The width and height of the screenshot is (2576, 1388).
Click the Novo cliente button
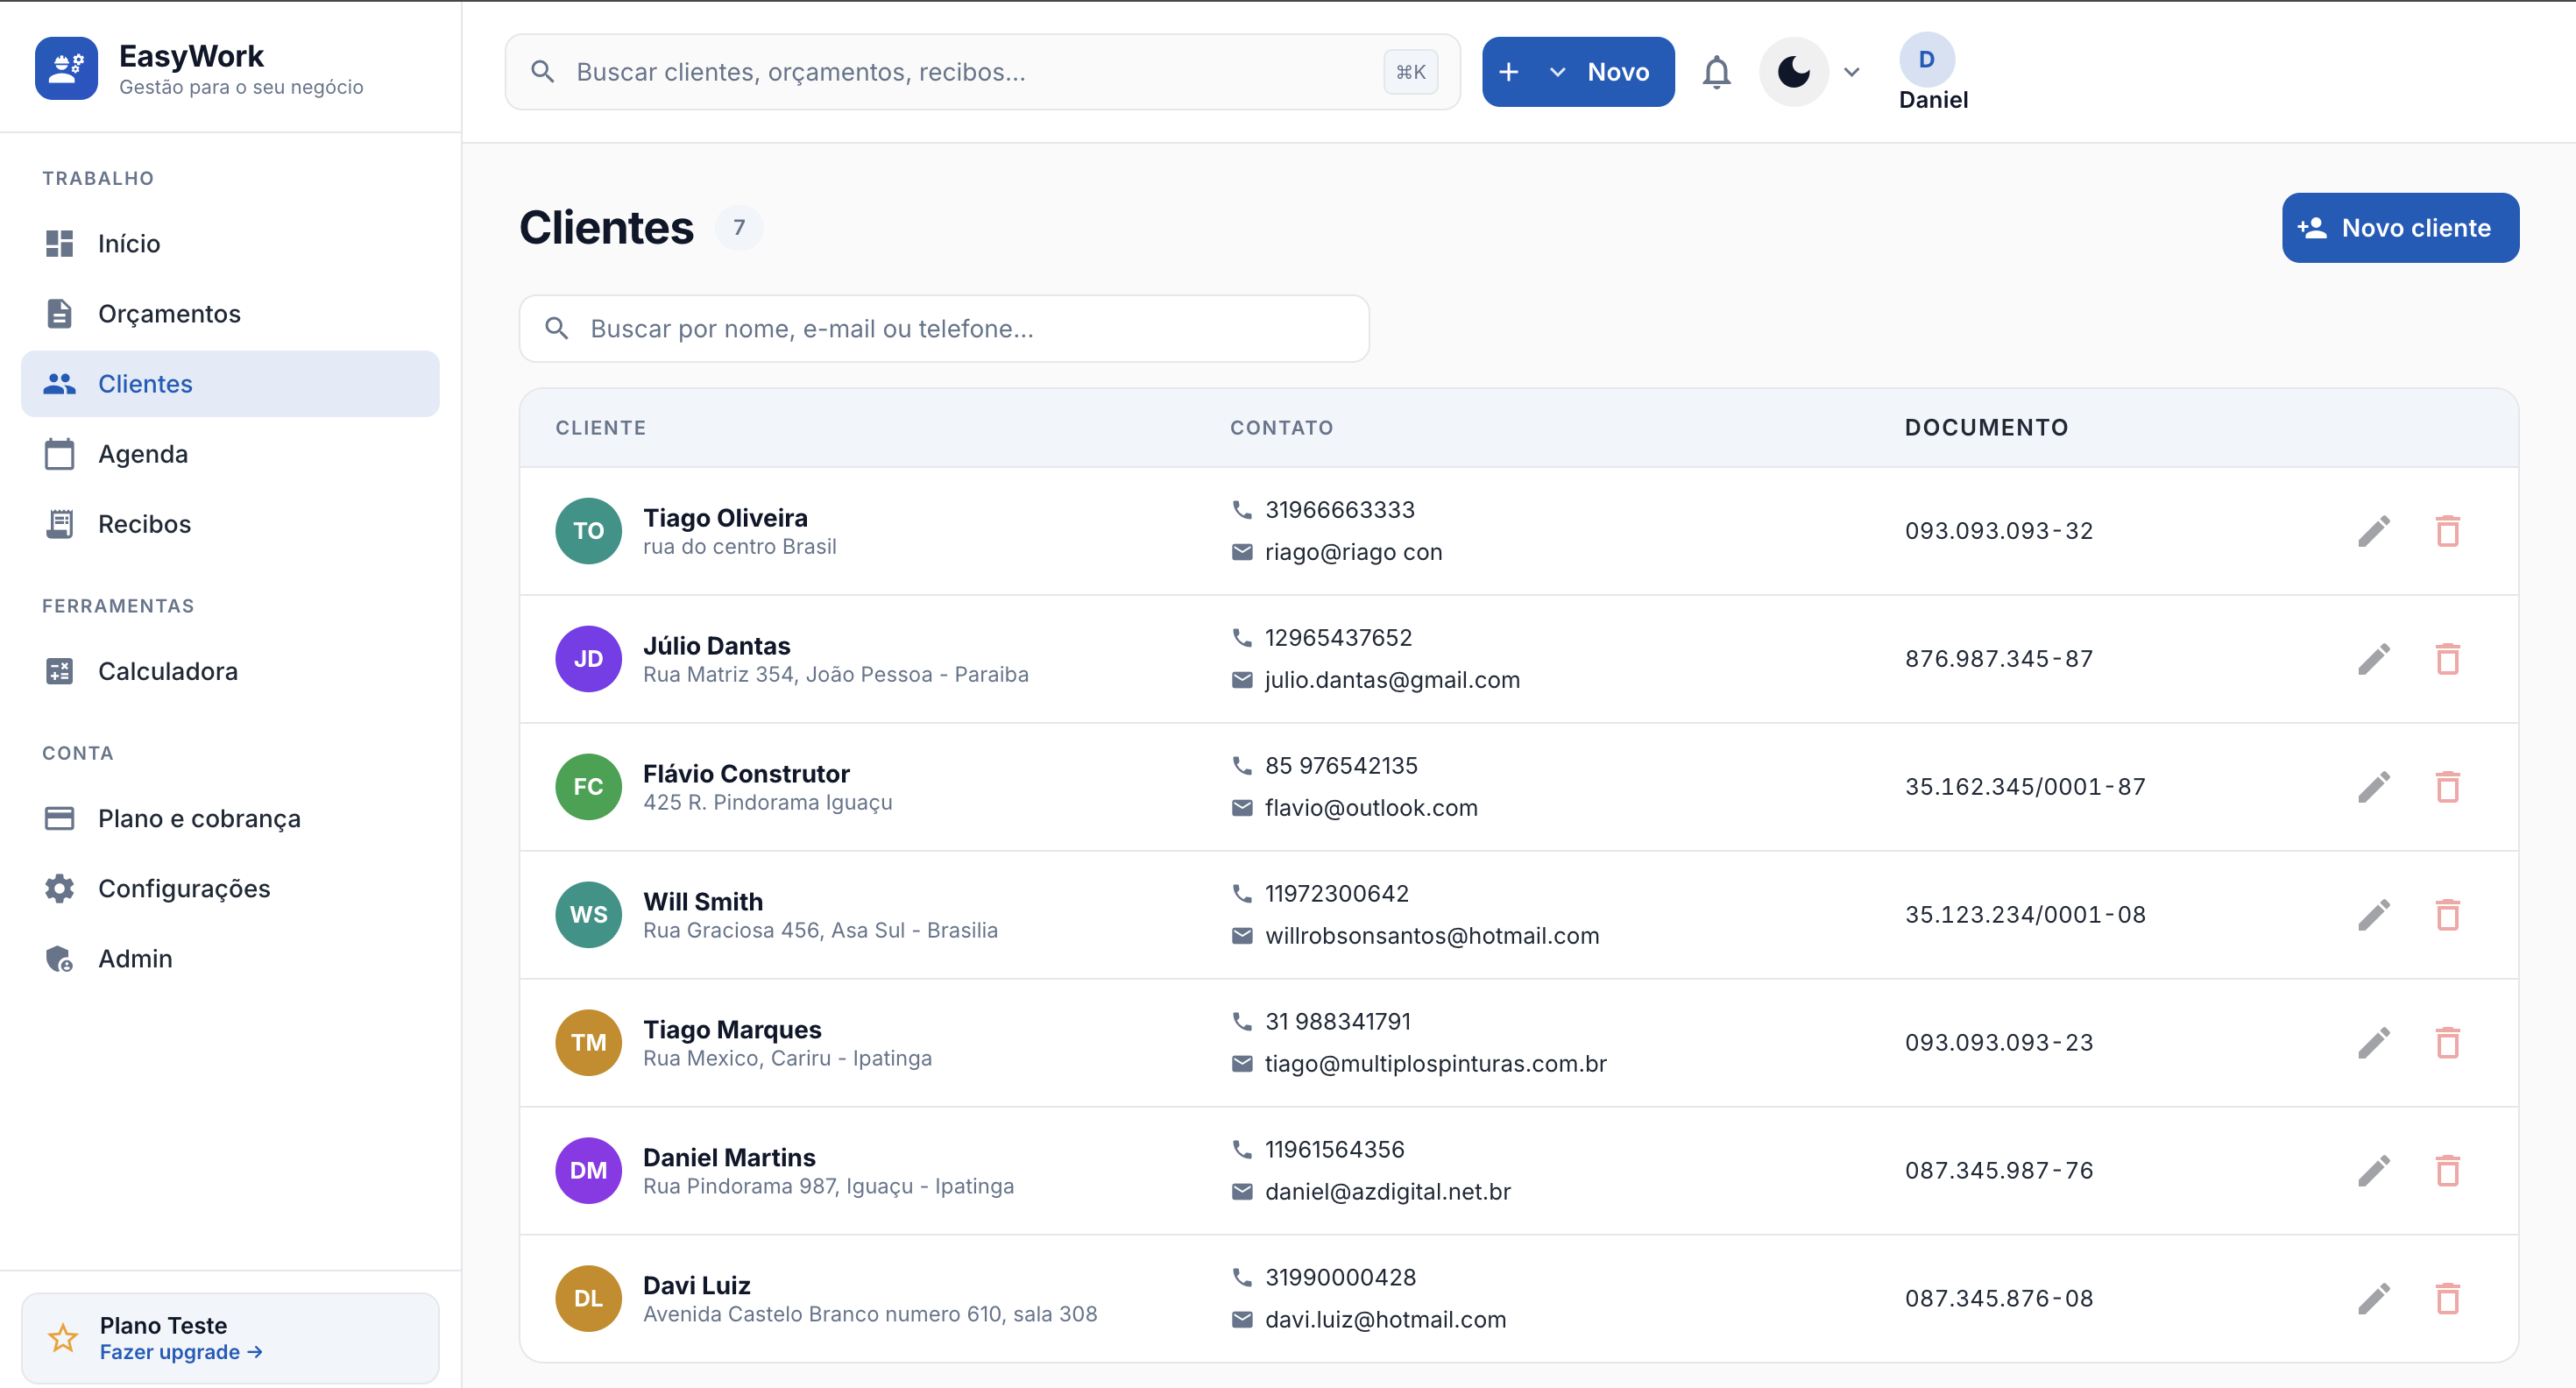coord(2399,228)
